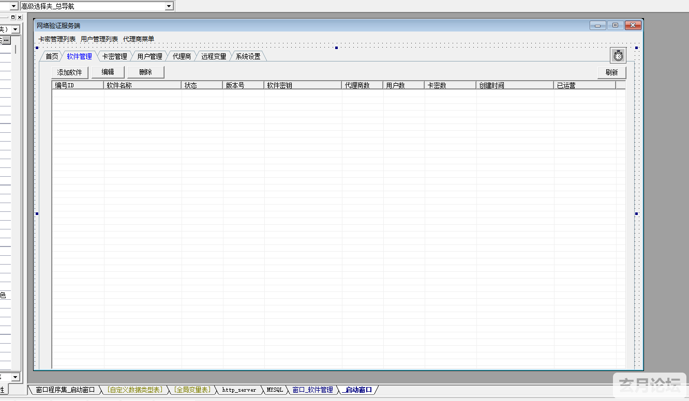Click the 添加软件 button

click(x=70, y=72)
